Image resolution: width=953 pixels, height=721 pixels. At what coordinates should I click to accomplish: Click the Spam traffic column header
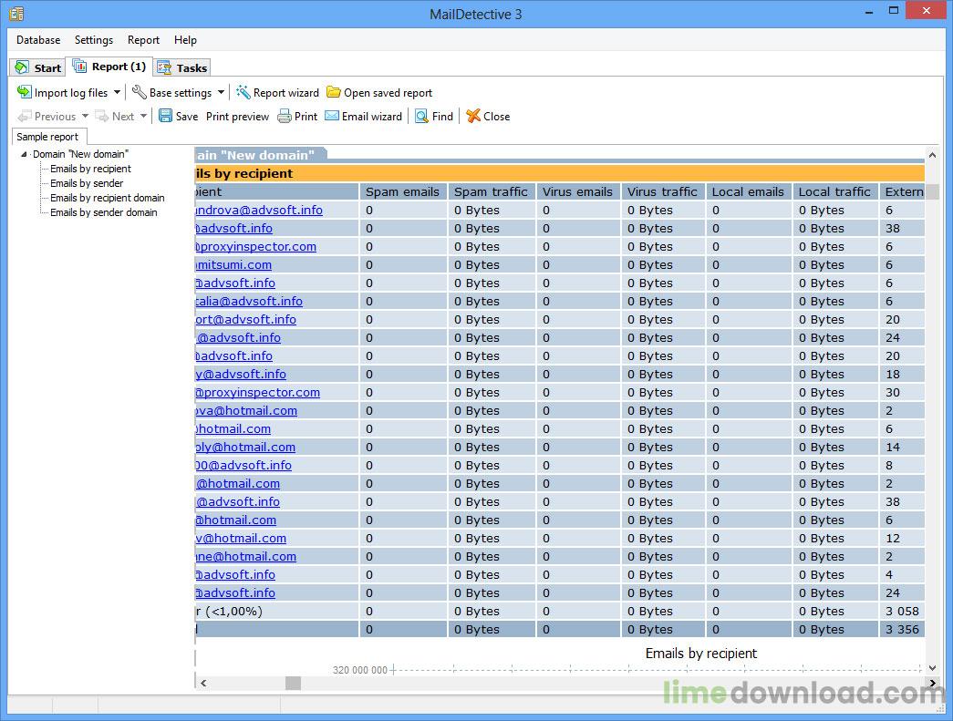click(x=491, y=192)
